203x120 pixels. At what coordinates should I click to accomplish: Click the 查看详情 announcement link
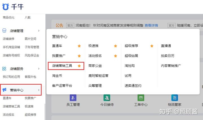[151, 25]
